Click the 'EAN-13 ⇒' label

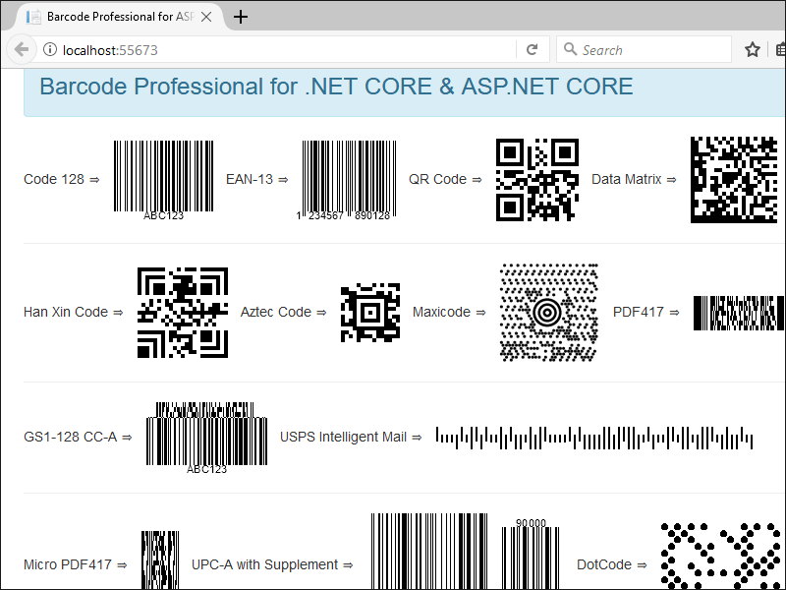coord(257,179)
